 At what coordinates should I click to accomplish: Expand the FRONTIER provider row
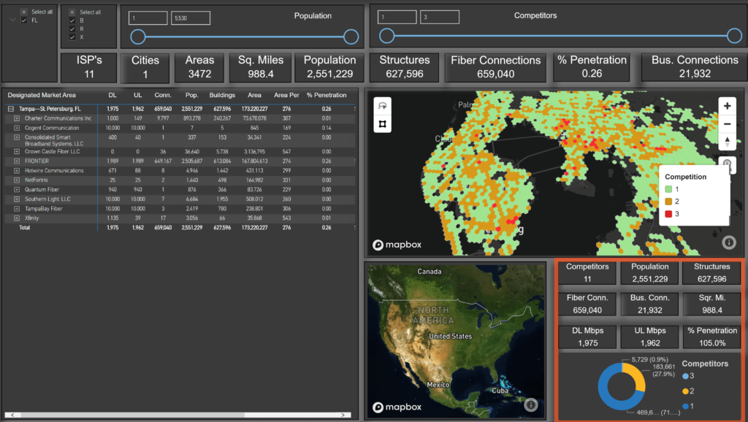point(17,161)
